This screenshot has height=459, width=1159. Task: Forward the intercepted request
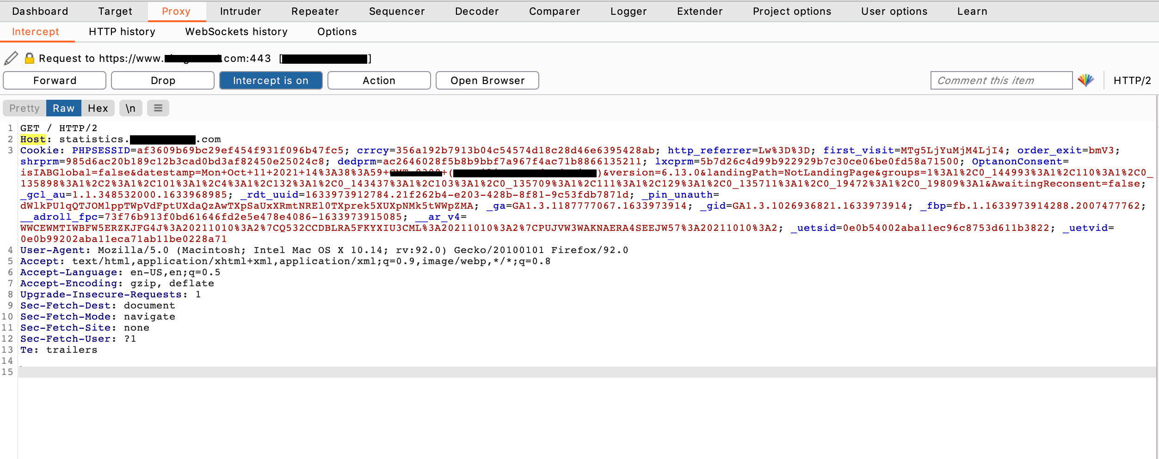[55, 80]
